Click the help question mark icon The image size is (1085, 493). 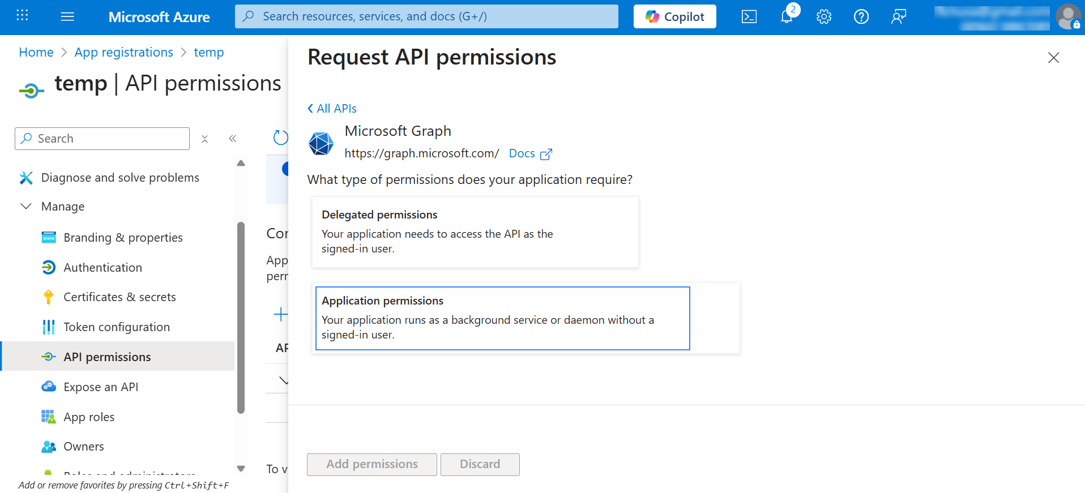coord(861,17)
